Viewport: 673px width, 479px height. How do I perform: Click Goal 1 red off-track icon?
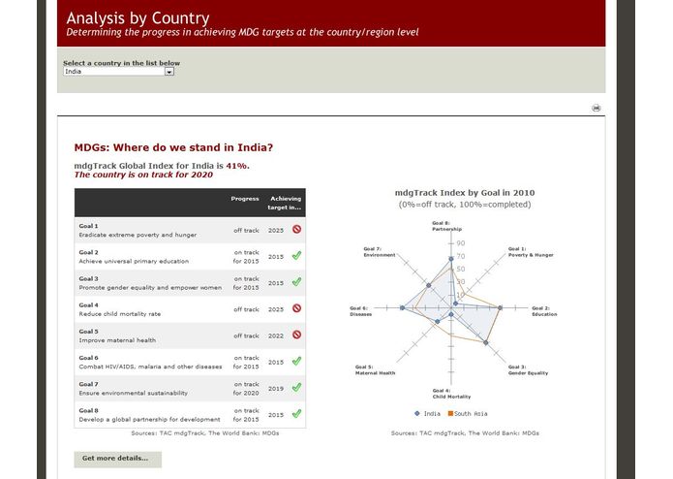point(296,230)
